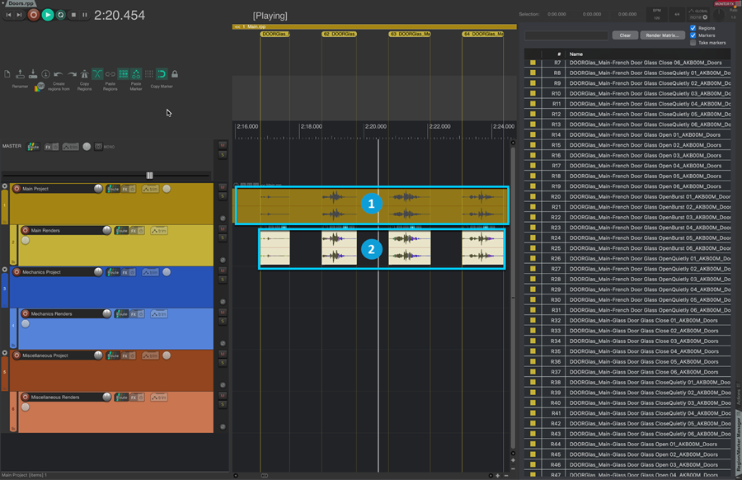Open Route button on Master track
The image size is (742, 480).
click(x=33, y=147)
